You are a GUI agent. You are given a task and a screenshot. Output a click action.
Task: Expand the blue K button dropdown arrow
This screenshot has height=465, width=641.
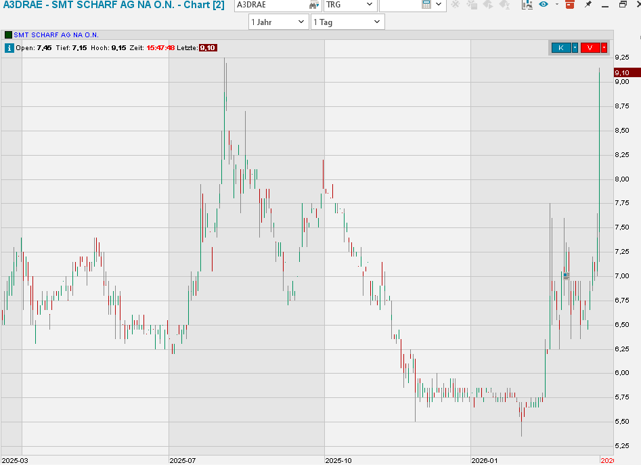pyautogui.click(x=575, y=48)
